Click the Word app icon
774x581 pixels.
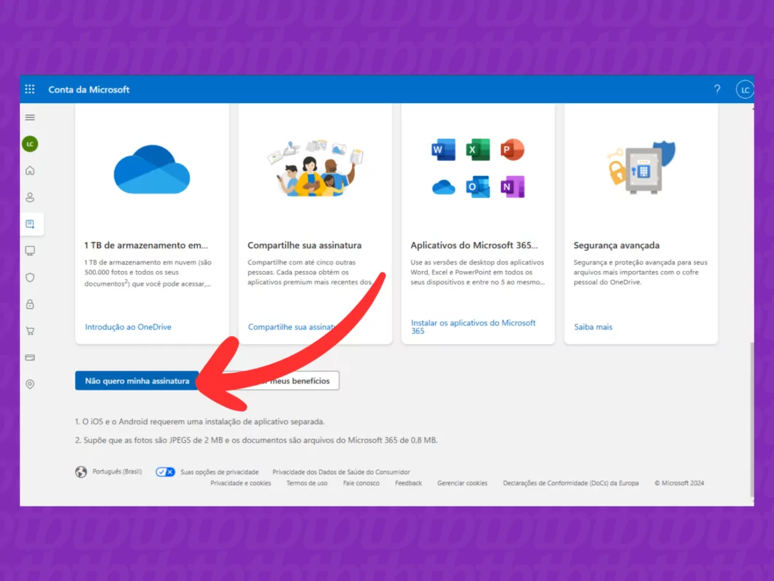443,150
